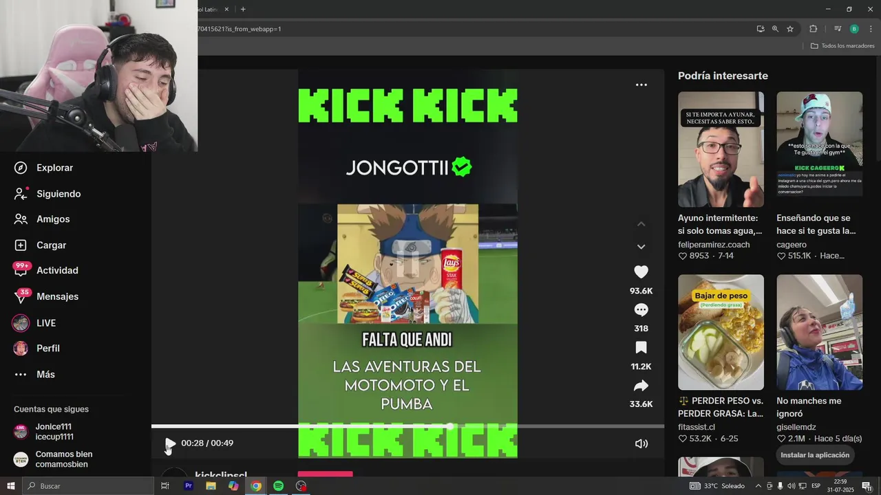Screen dimensions: 881x495
Task: Open Chrome media controls icon
Action: (838, 29)
